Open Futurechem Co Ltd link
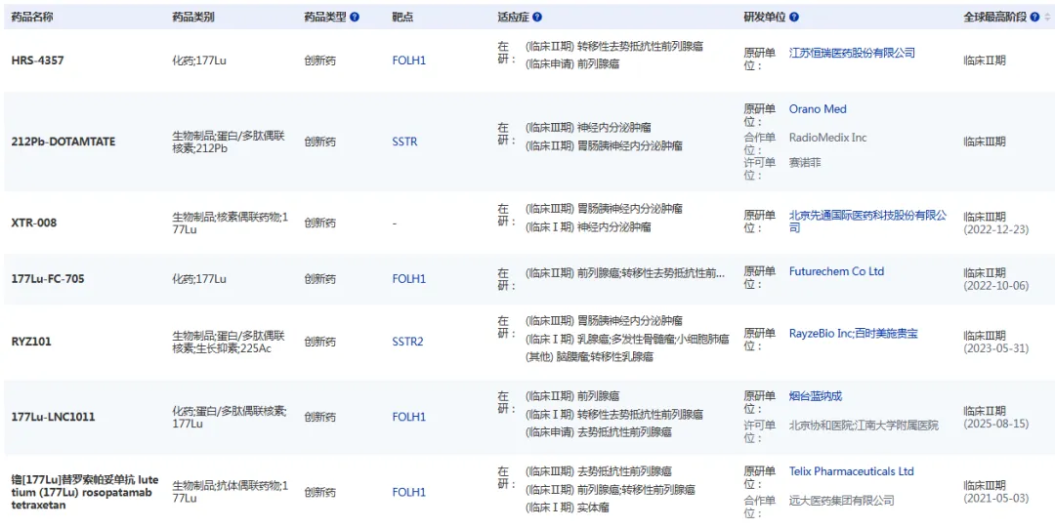The image size is (1055, 528). click(x=836, y=271)
